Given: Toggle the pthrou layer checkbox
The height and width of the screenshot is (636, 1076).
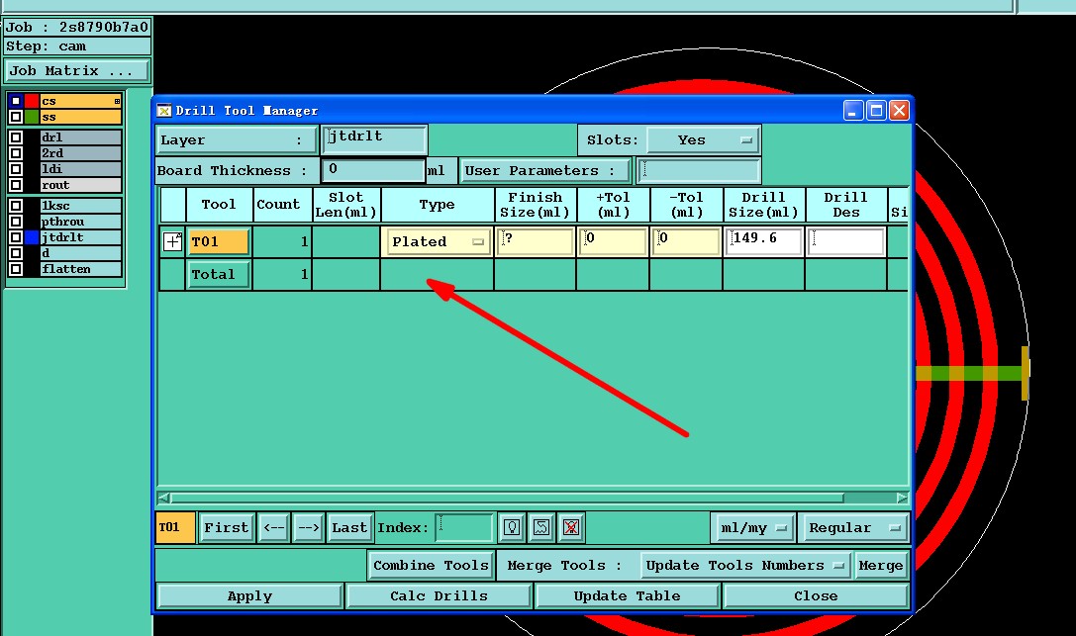Looking at the screenshot, I should [x=15, y=222].
